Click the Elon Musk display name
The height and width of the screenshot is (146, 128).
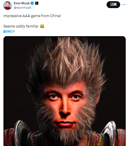[22, 3]
